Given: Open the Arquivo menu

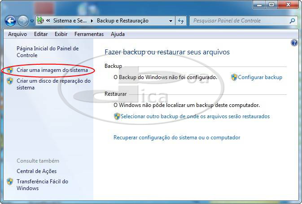Looking at the screenshot, I should (x=18, y=34).
